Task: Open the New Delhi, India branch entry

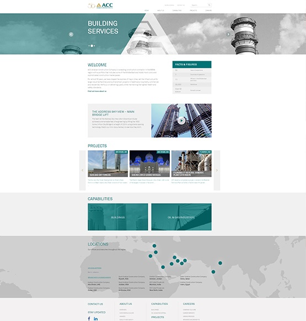Action: (x=157, y=289)
